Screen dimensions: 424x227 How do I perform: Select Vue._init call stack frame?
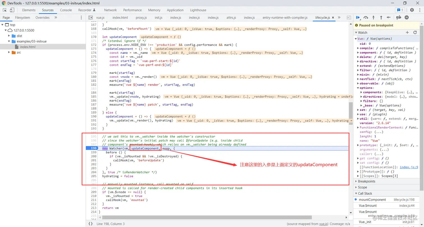tap(387, 222)
